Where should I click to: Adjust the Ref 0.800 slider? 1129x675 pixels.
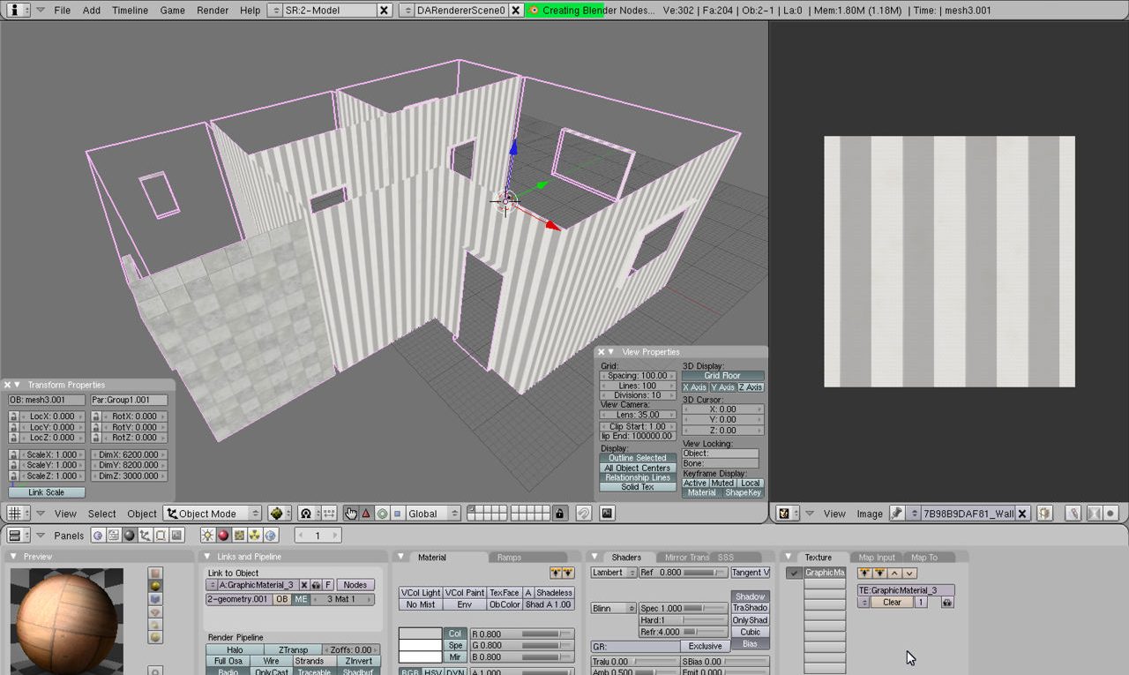pyautogui.click(x=684, y=573)
